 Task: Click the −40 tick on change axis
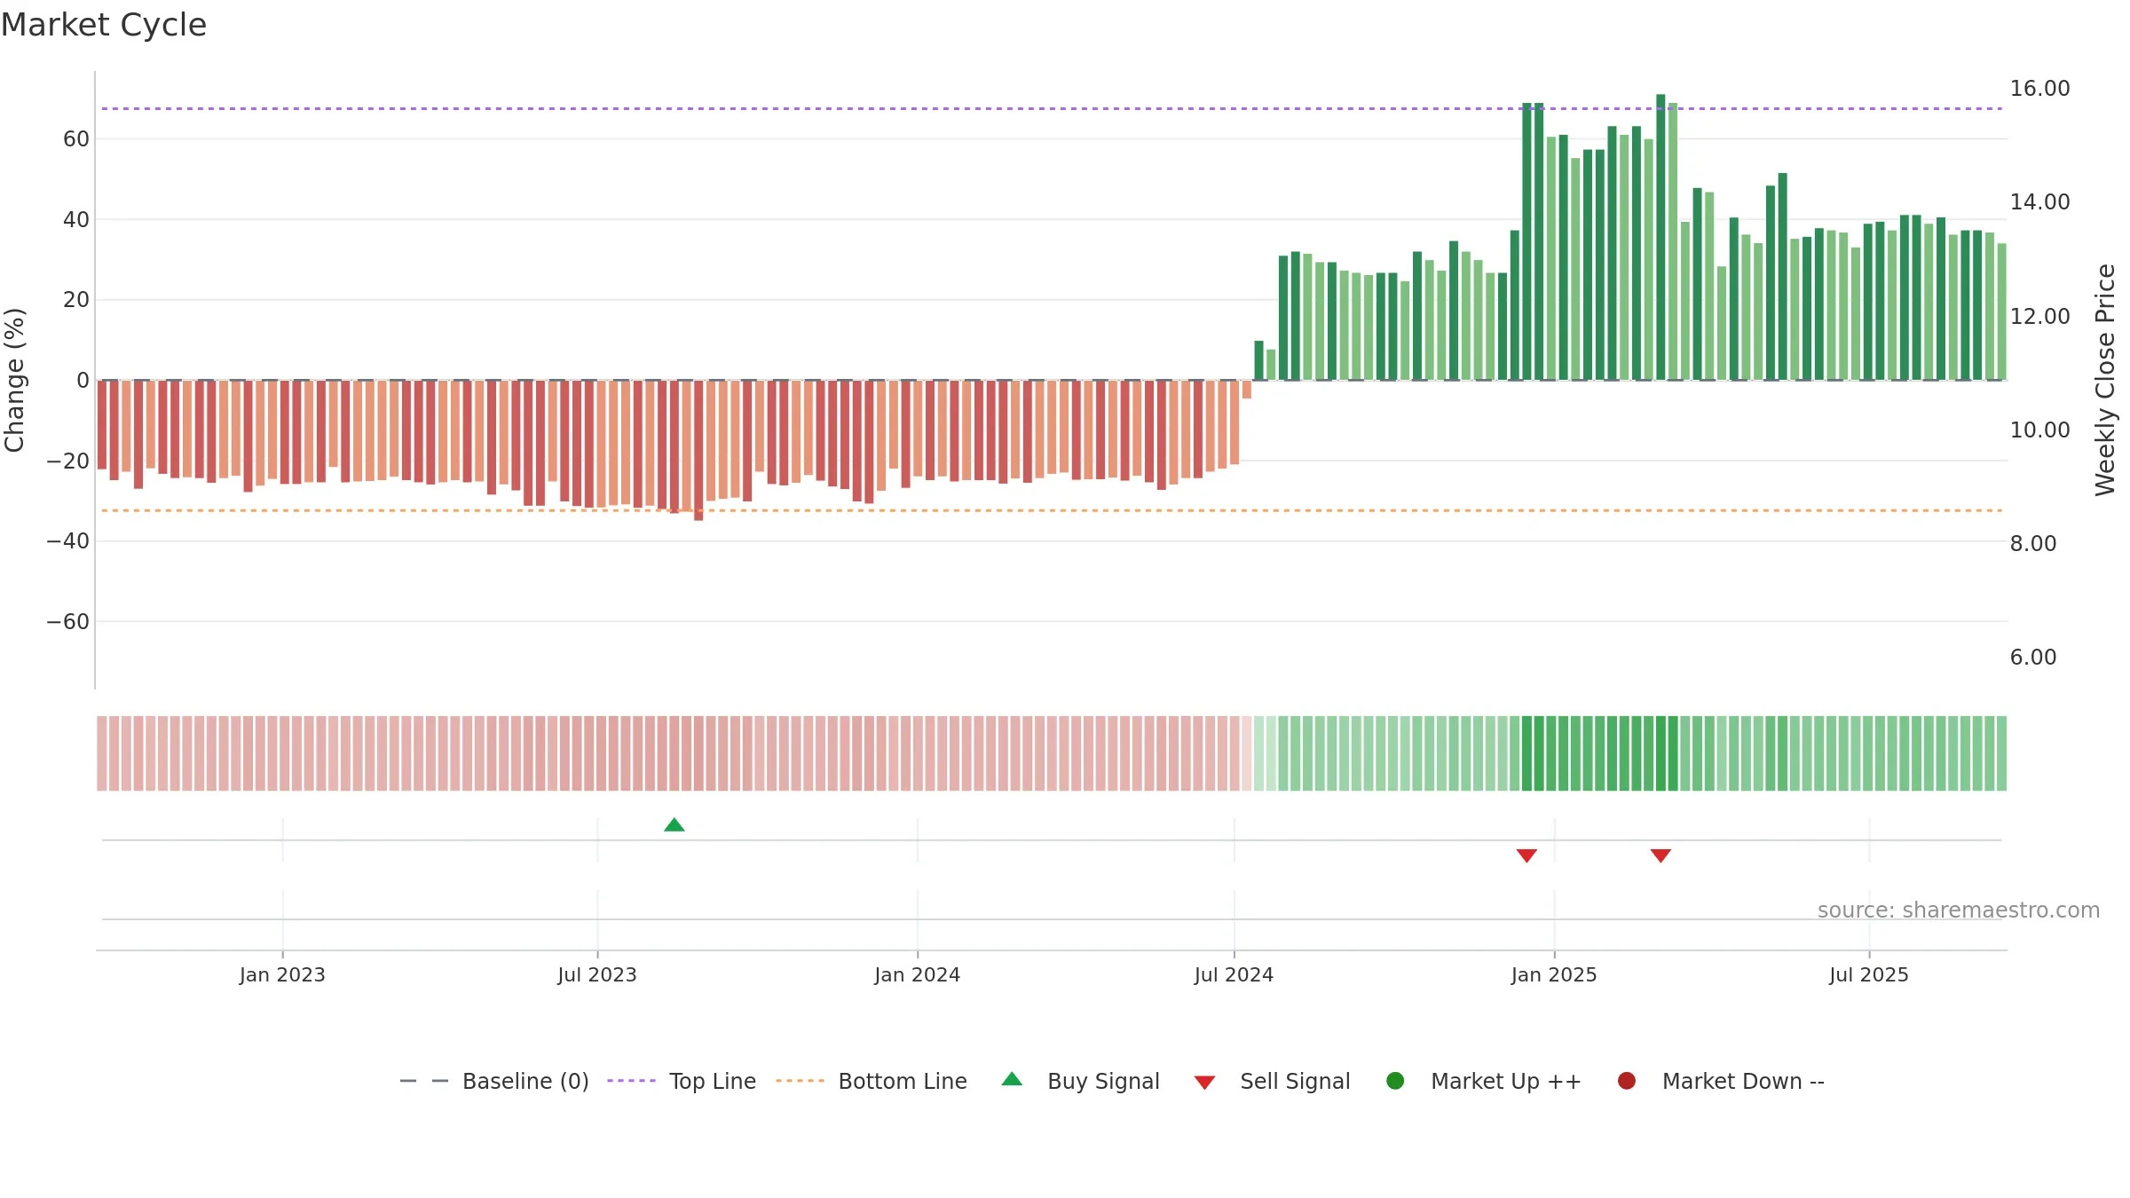tap(68, 541)
